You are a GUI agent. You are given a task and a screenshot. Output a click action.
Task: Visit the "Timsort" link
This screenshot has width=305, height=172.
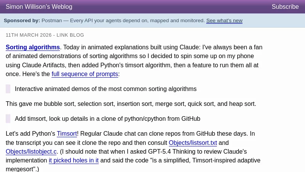point(67,134)
